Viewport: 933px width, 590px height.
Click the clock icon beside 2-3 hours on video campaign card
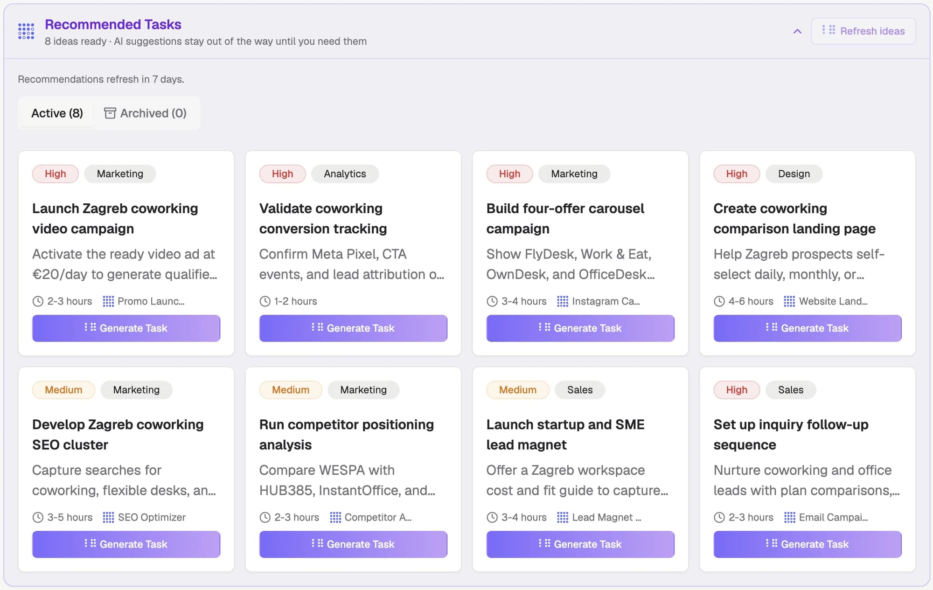coord(38,301)
